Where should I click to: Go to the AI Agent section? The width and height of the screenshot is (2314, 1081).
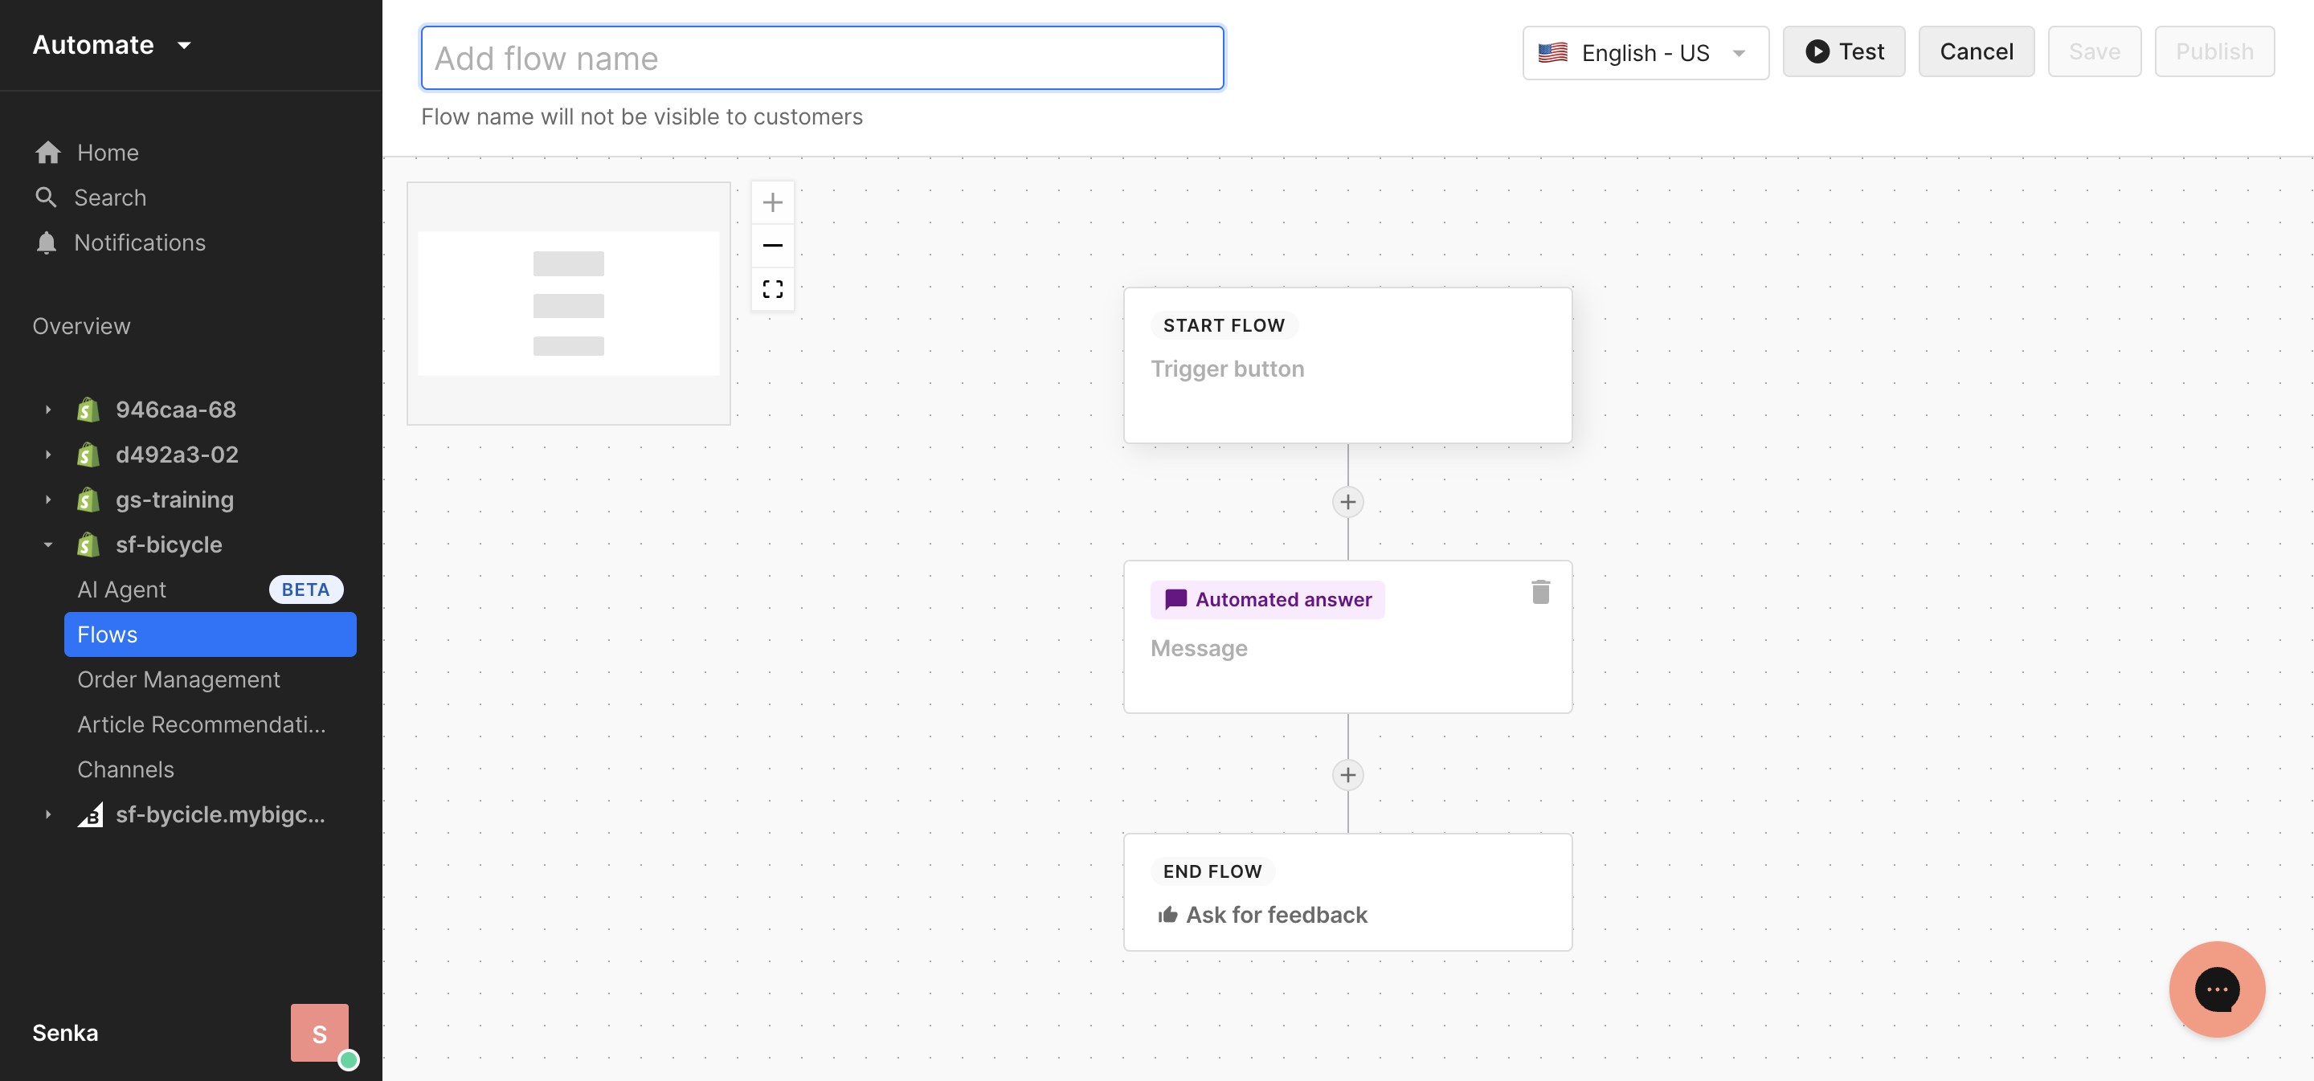coord(122,589)
